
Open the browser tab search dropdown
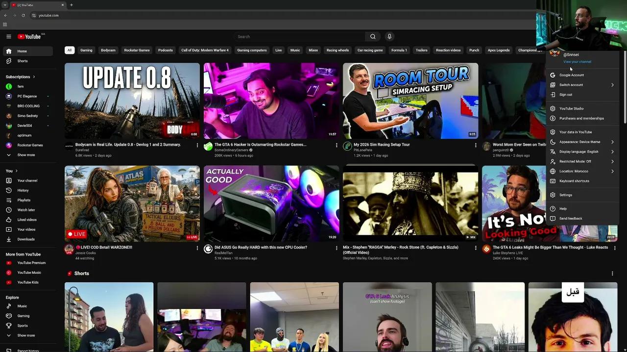(5, 5)
